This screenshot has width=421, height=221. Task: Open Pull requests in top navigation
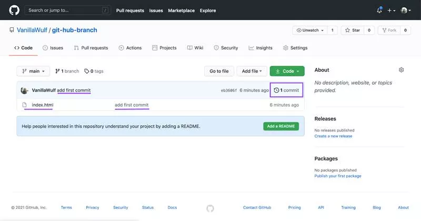pyautogui.click(x=130, y=11)
